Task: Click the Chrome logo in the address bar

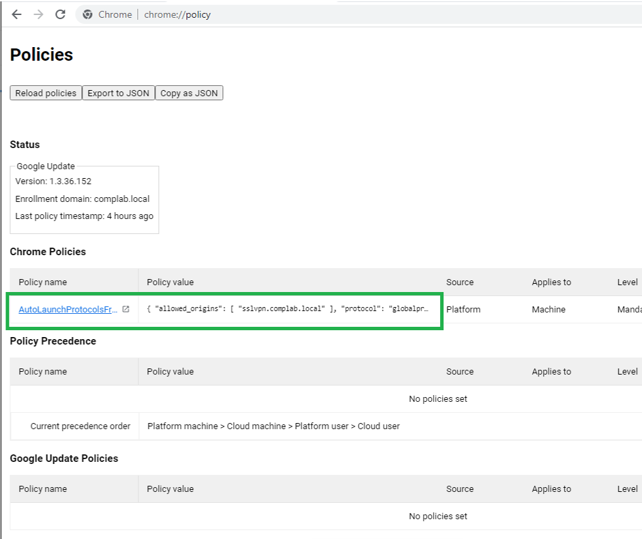Action: pos(88,14)
